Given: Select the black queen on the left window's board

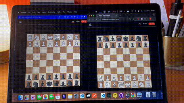Looking at the screenshot, I should [x=56, y=83].
